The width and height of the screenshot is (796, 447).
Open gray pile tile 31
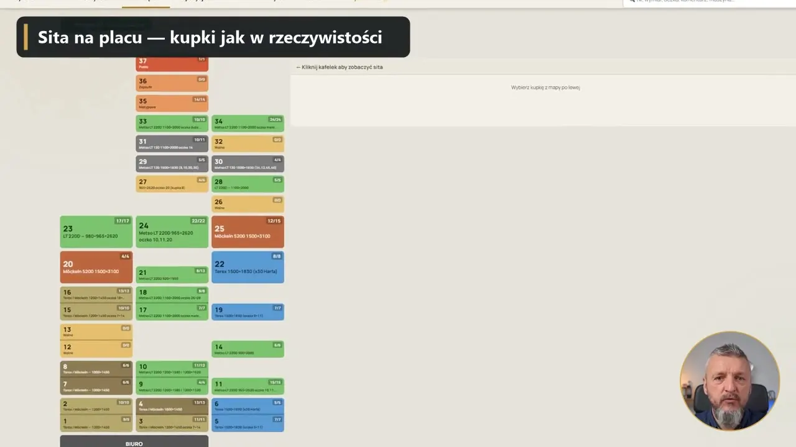[x=172, y=143]
